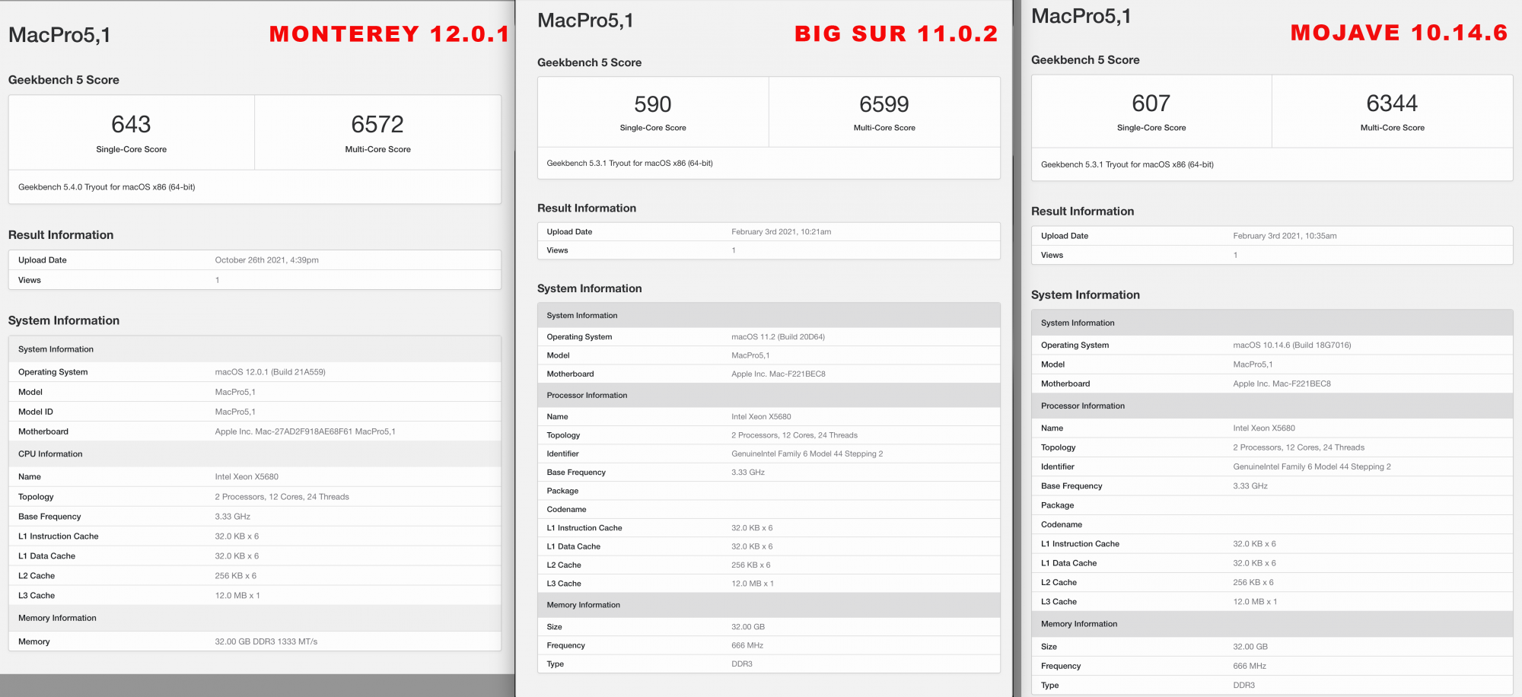The height and width of the screenshot is (697, 1522).
Task: Click the Views count in the Monterey panel
Action: [218, 280]
